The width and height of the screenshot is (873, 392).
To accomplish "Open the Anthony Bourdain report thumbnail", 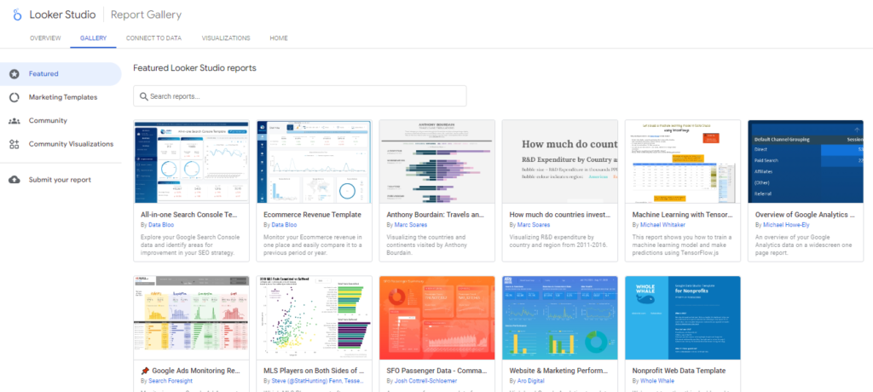I will tap(437, 161).
